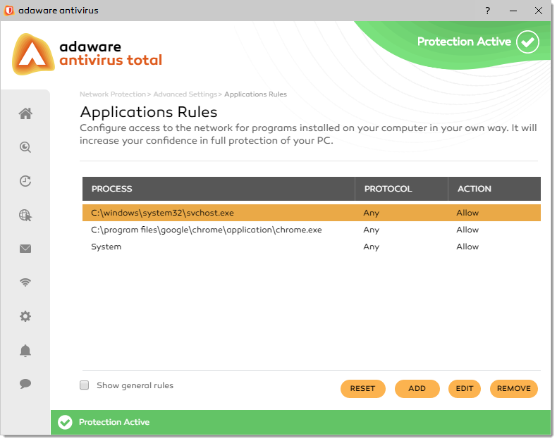The height and width of the screenshot is (441, 557).
Task: Close the adaware antivirus window
Action: pos(539,11)
